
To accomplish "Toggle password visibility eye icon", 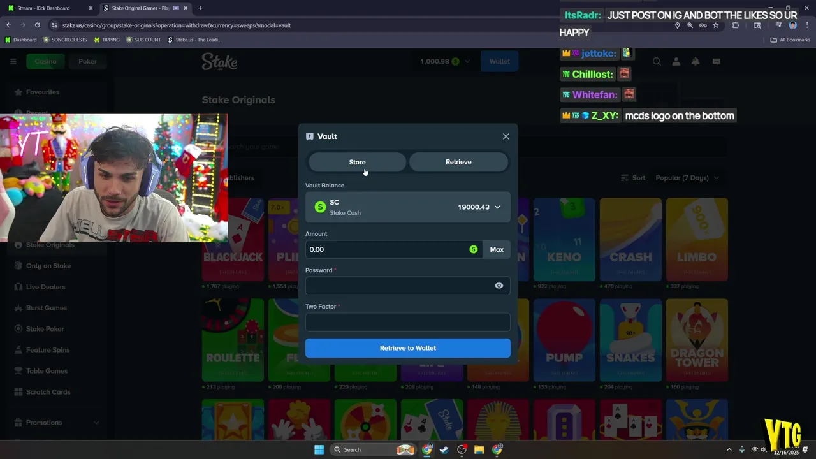I will coord(499,286).
